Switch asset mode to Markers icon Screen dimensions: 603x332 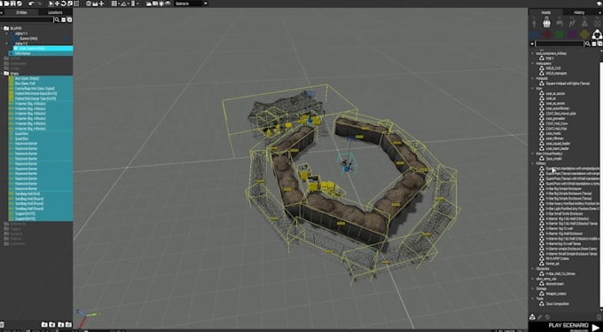pyautogui.click(x=597, y=22)
